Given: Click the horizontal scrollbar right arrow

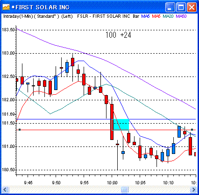Looking at the screenshot, I should click(x=193, y=189).
